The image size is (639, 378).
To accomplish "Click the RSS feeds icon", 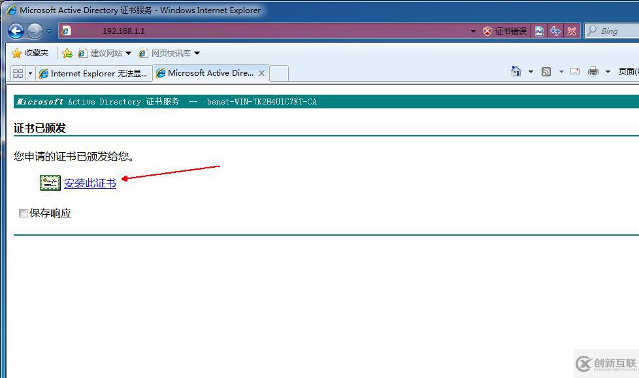I will click(546, 72).
